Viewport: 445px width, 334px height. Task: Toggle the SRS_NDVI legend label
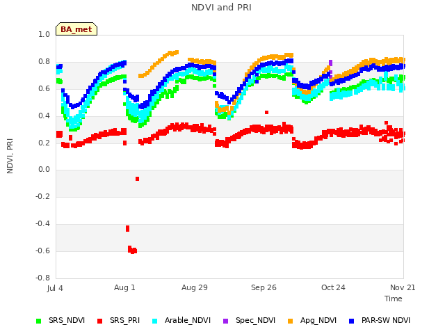pyautogui.click(x=67, y=320)
